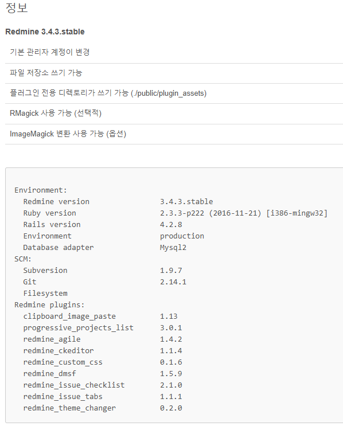Click the Redmine version label
The width and height of the screenshot is (343, 426).
[56, 202]
